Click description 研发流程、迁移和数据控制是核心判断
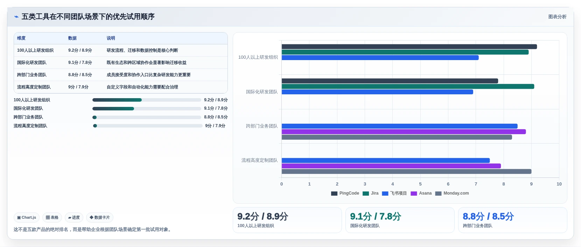 tap(142, 50)
